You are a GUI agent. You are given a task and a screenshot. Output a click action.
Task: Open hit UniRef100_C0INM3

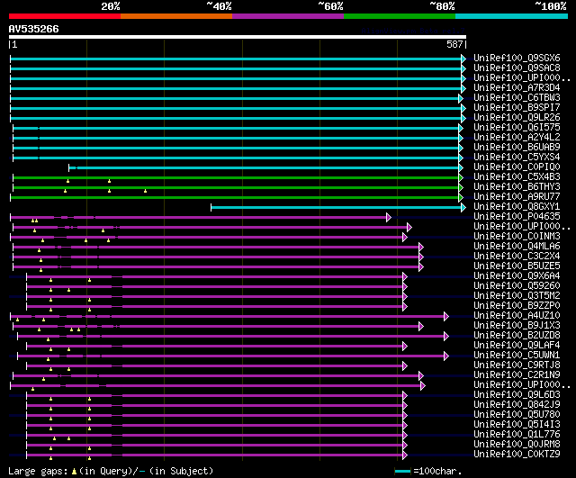[x=517, y=237]
